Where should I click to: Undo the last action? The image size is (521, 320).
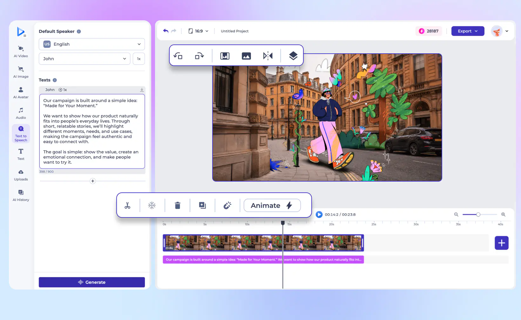[166, 31]
